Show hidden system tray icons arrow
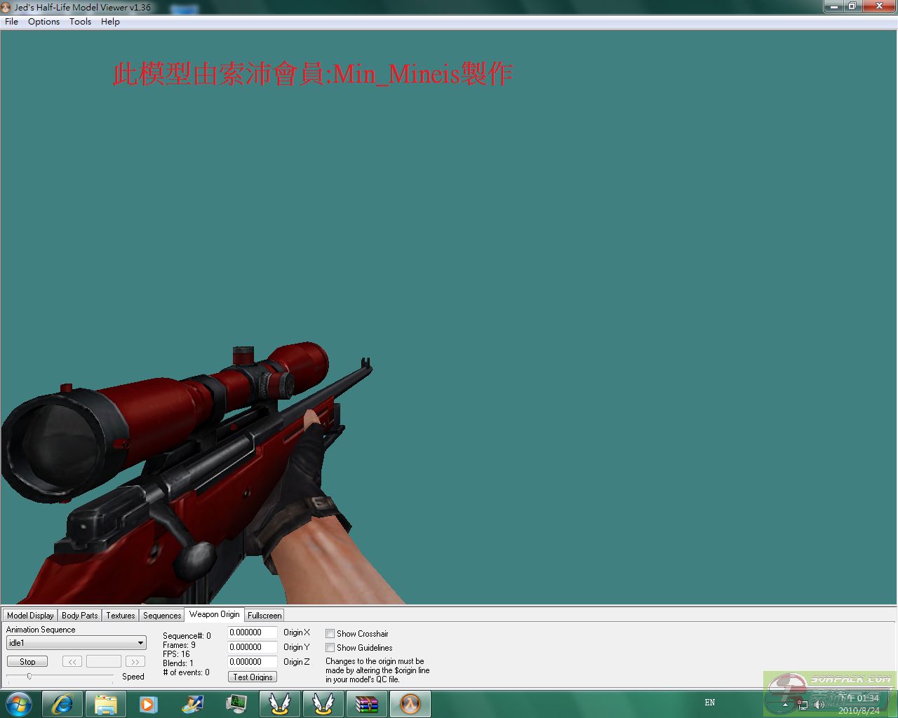898x718 pixels. tap(785, 705)
